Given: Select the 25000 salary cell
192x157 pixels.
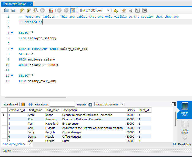Looking at the screenshot, I should 132,128.
